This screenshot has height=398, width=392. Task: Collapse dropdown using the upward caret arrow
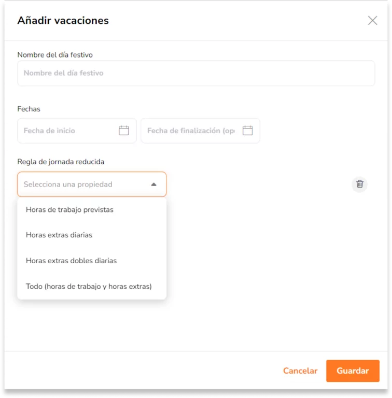153,184
